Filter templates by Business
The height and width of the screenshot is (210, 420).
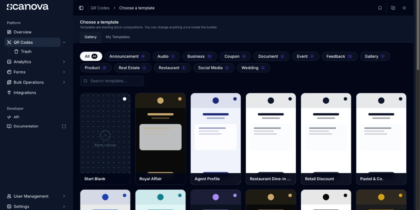[x=200, y=56]
